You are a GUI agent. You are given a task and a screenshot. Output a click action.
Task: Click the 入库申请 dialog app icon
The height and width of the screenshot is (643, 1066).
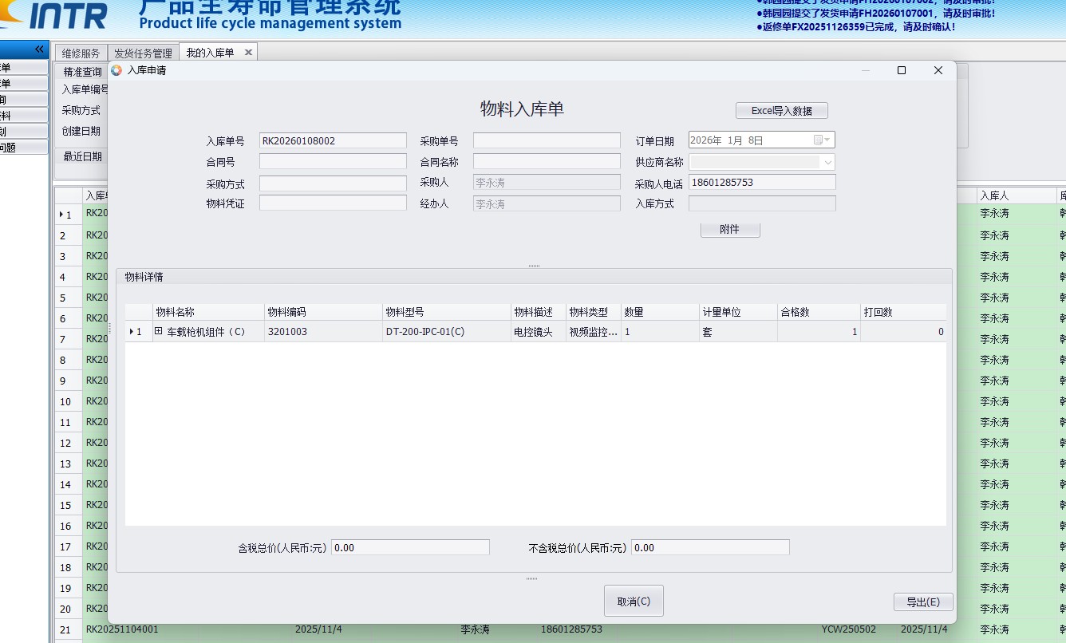click(x=117, y=70)
